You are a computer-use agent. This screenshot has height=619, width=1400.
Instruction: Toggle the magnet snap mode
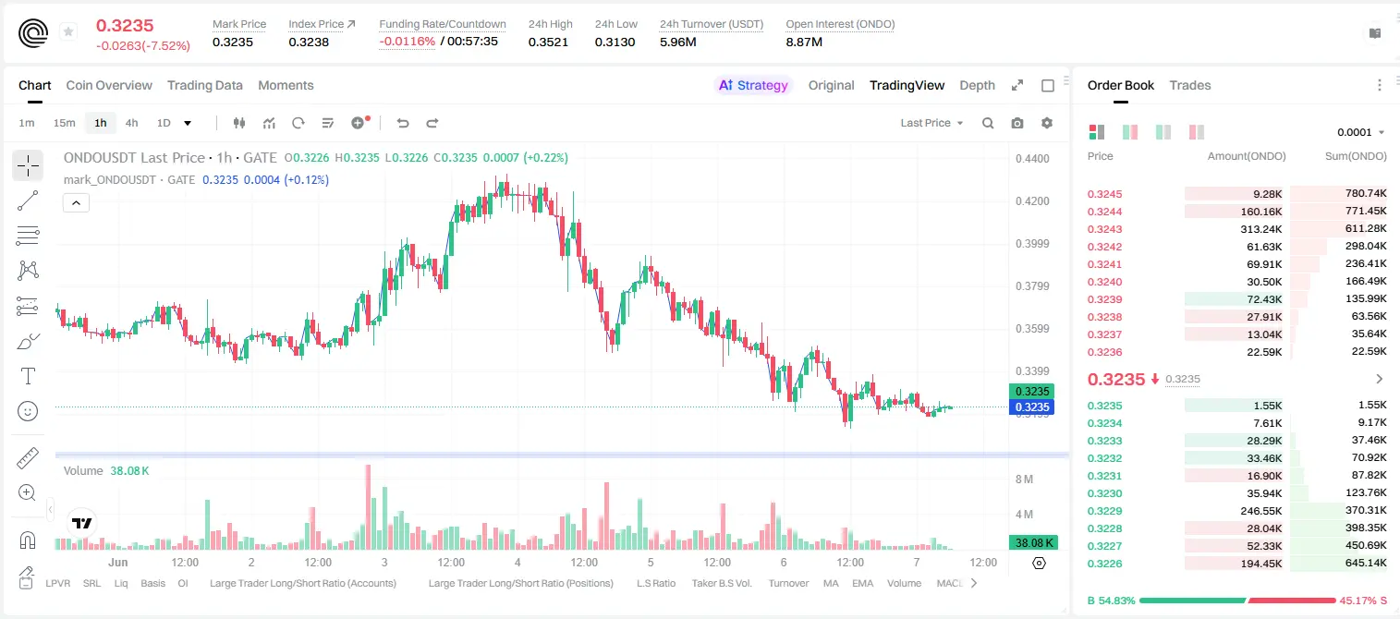[x=28, y=540]
